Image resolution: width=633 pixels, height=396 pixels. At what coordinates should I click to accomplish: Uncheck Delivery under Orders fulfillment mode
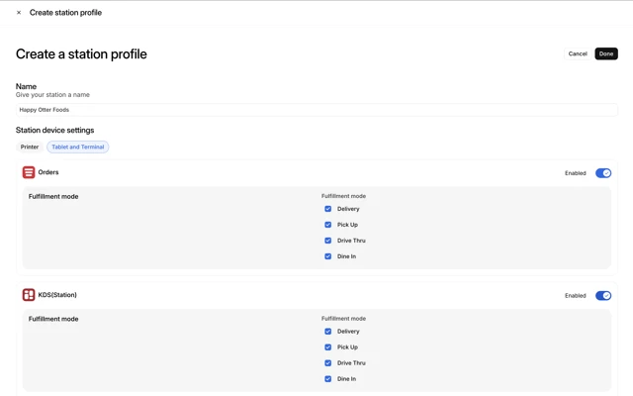328,209
